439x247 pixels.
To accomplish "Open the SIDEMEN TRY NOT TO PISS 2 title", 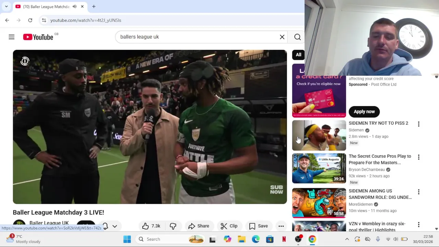I will tap(378, 123).
